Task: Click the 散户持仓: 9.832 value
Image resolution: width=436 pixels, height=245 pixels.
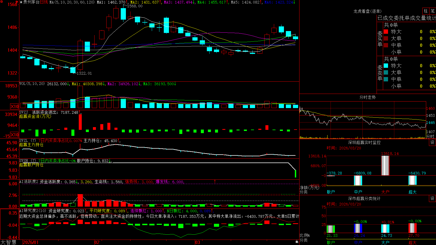Action: 93,161
